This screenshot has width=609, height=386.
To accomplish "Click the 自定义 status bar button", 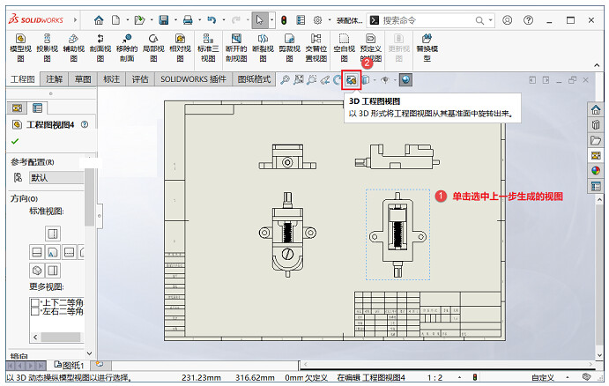I will (542, 377).
